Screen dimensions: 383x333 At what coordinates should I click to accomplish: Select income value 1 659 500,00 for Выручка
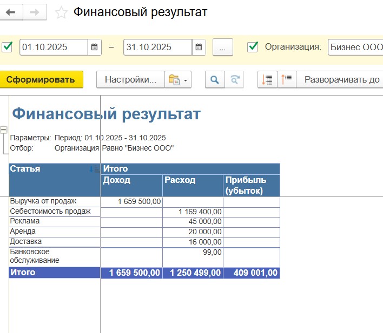tap(131, 202)
